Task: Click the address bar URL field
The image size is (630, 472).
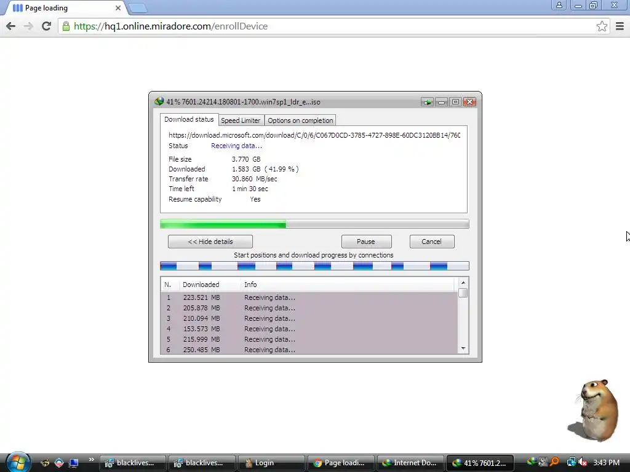Action: 333,26
